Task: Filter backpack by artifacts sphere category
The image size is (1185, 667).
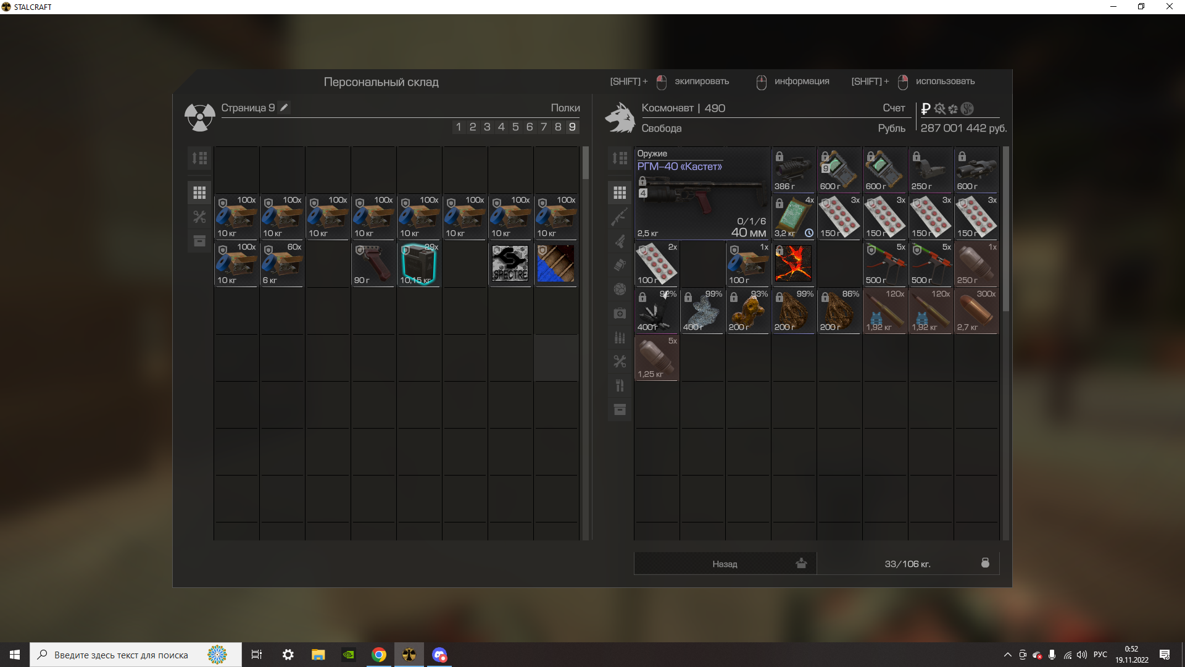Action: click(620, 289)
